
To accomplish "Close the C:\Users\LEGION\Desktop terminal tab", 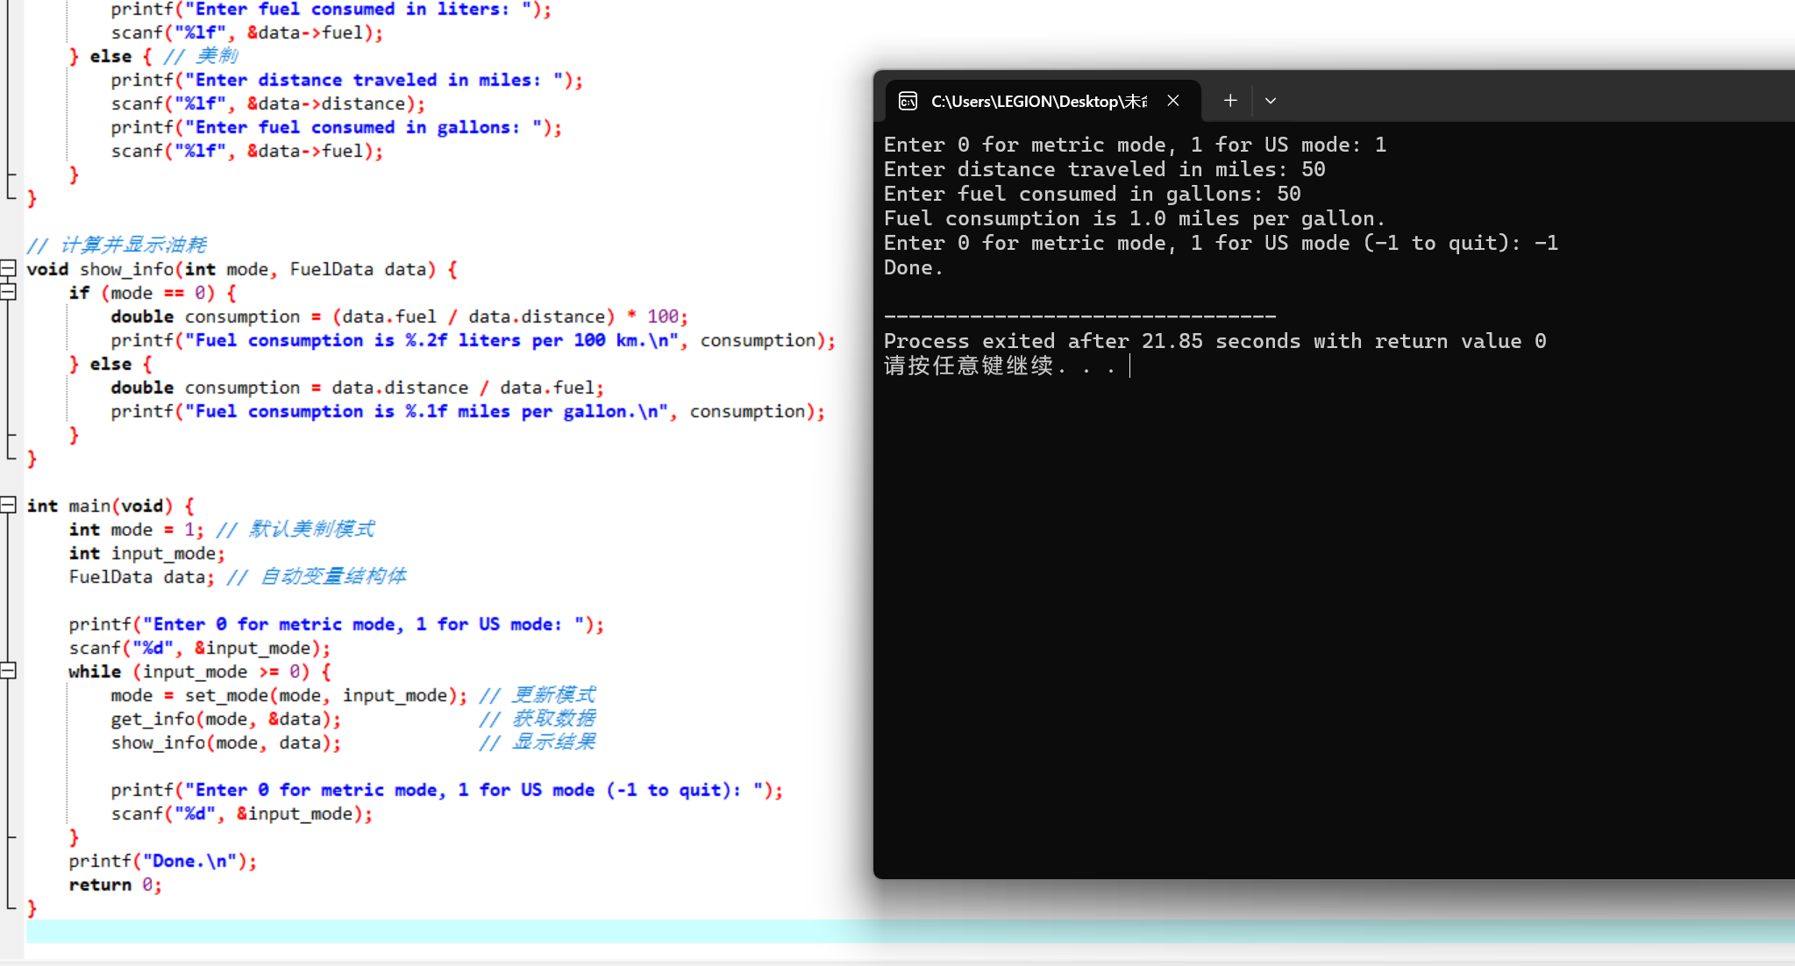I will [x=1173, y=101].
